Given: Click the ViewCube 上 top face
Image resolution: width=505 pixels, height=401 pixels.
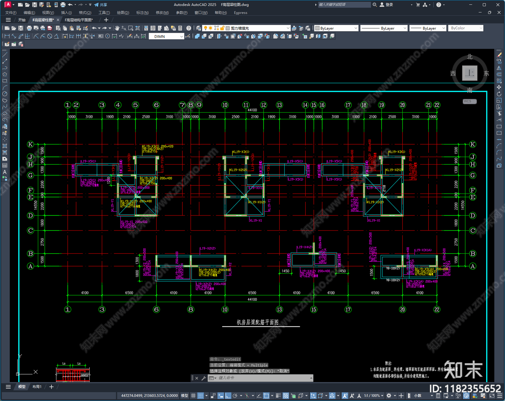Looking at the screenshot, I should pyautogui.click(x=470, y=73).
